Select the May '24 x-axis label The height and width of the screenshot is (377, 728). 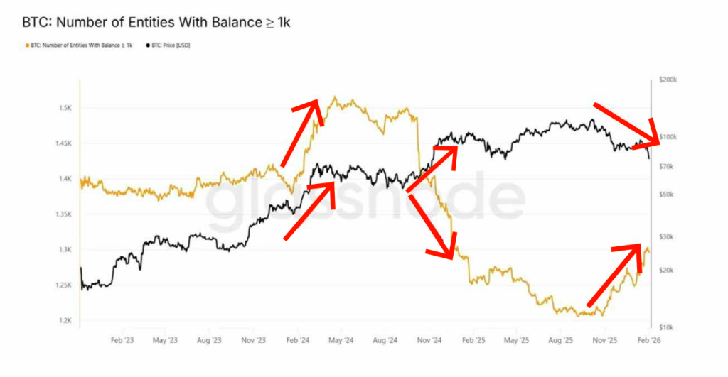pos(341,340)
